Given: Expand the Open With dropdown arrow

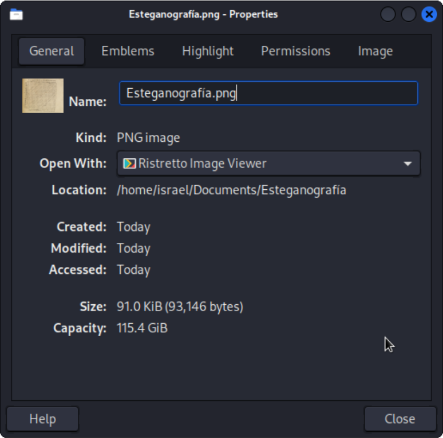Looking at the screenshot, I should pos(408,164).
